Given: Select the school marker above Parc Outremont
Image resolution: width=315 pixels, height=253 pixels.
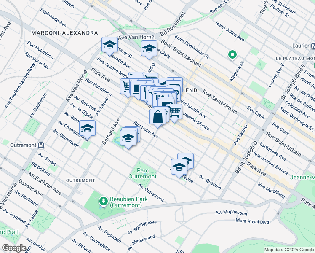Looking at the screenshot, I should click(x=128, y=138).
